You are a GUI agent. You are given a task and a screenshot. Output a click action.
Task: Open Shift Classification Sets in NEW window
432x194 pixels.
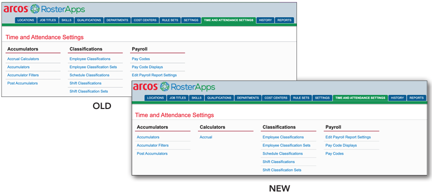[282, 170]
